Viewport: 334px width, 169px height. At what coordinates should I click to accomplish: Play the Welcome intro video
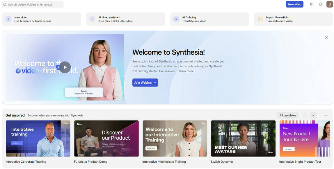(65, 67)
